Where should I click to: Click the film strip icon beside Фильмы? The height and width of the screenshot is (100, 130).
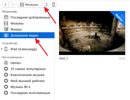click(x=6, y=23)
